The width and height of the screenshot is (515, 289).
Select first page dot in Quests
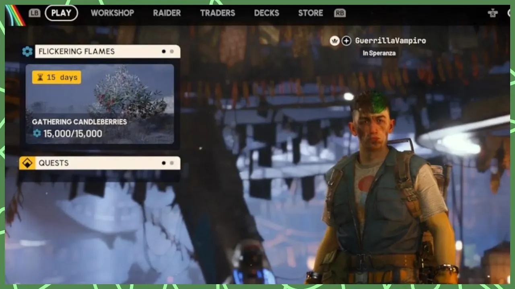tap(164, 163)
